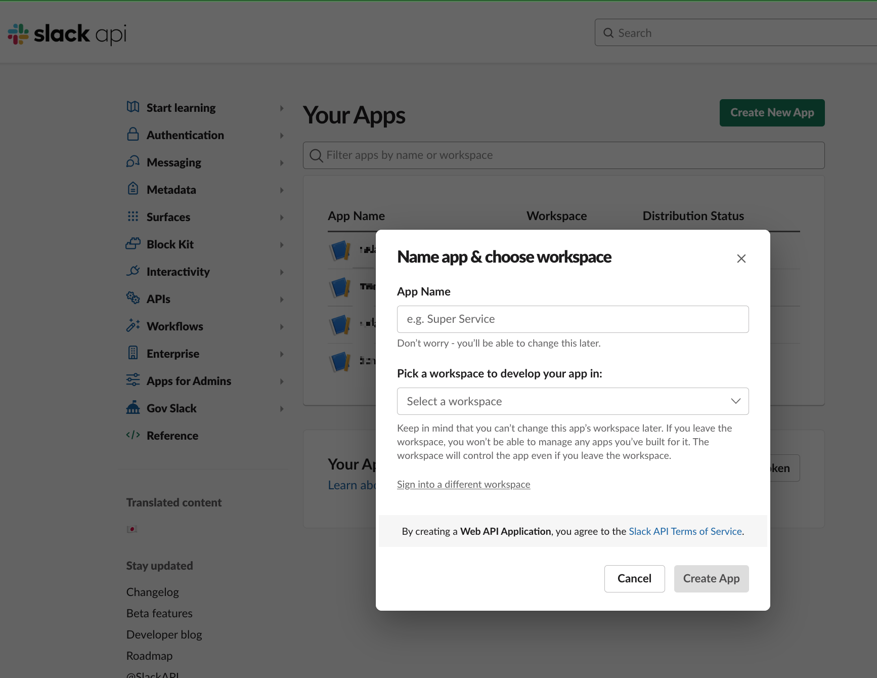Click the Surfaces grid dots icon

133,216
